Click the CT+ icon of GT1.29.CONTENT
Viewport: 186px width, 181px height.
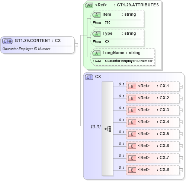(x=7, y=41)
